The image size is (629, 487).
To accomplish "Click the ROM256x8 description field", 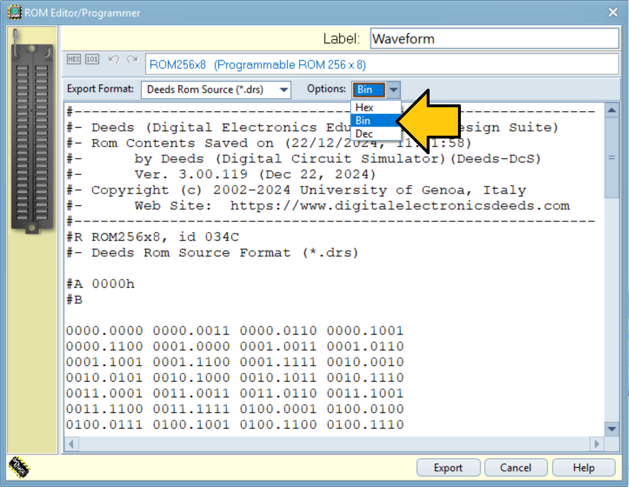I will coord(382,64).
